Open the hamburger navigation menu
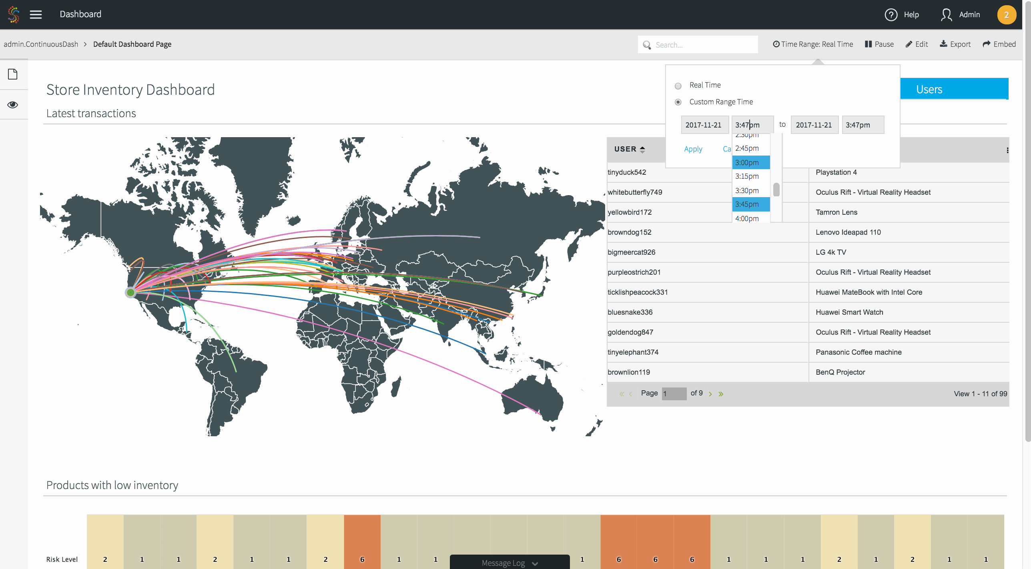 click(x=36, y=14)
